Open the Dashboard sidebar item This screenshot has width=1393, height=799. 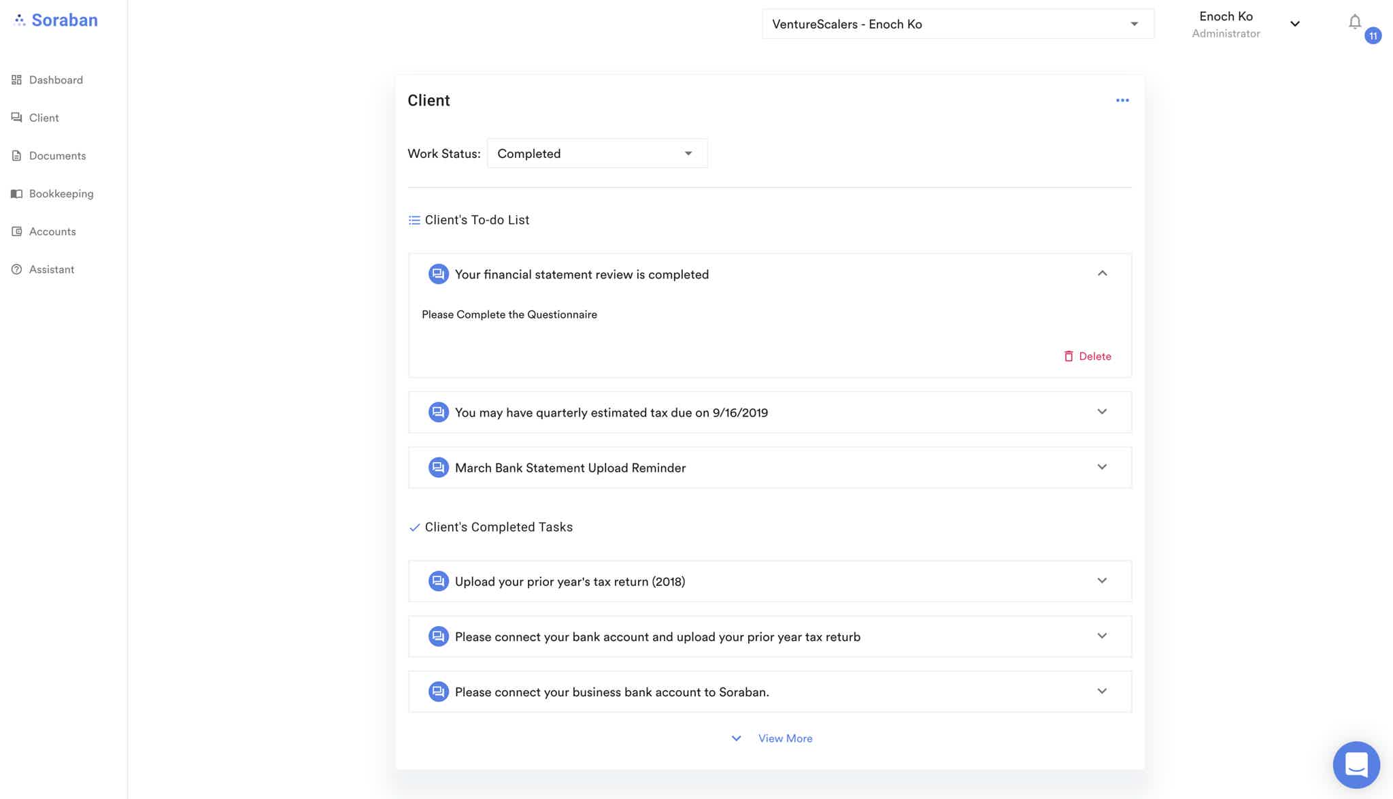coord(47,80)
